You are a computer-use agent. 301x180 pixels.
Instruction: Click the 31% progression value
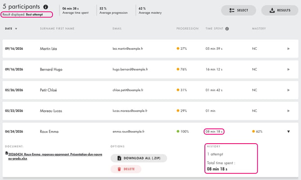[183, 90]
